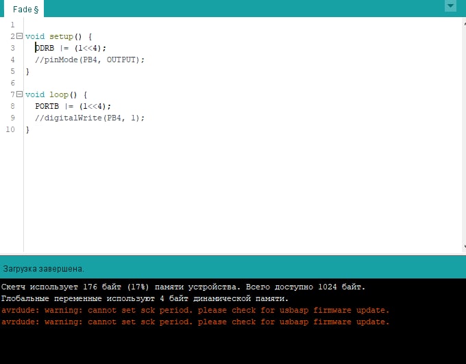Click the editor scrollbar up arrow
This screenshot has height=364, width=466.
[464, 24]
